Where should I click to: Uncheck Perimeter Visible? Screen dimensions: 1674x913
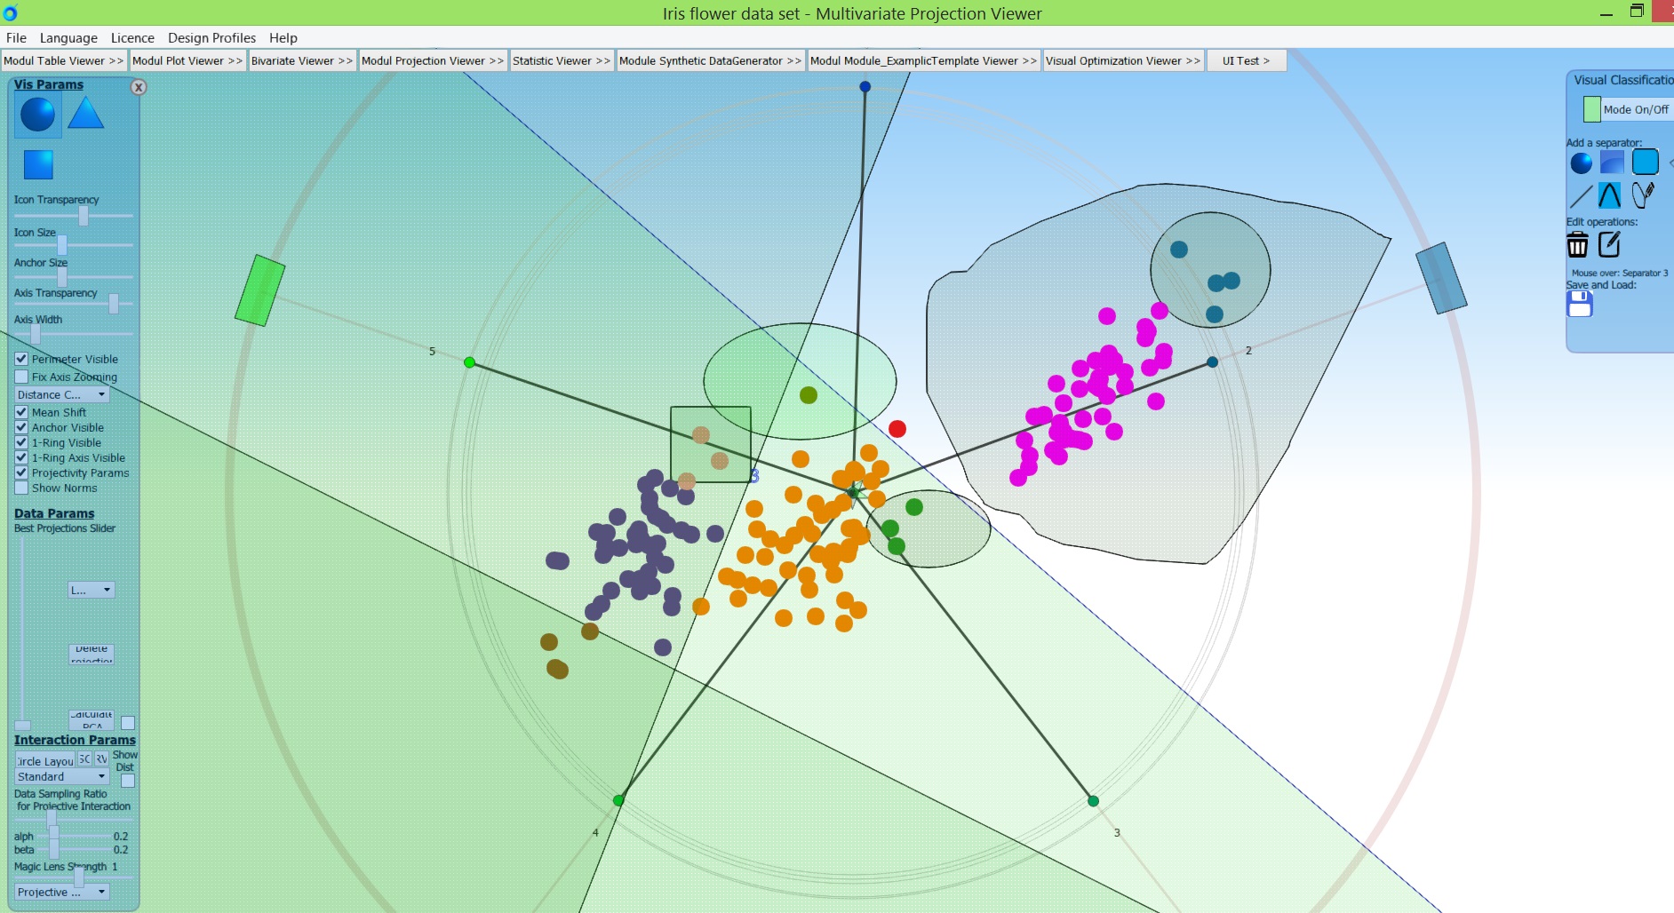pos(20,359)
